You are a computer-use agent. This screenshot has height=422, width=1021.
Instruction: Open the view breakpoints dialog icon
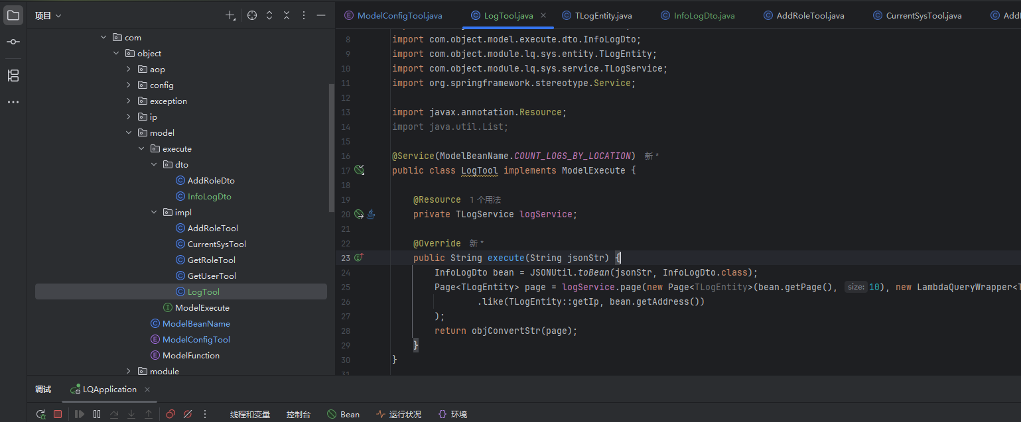point(170,414)
